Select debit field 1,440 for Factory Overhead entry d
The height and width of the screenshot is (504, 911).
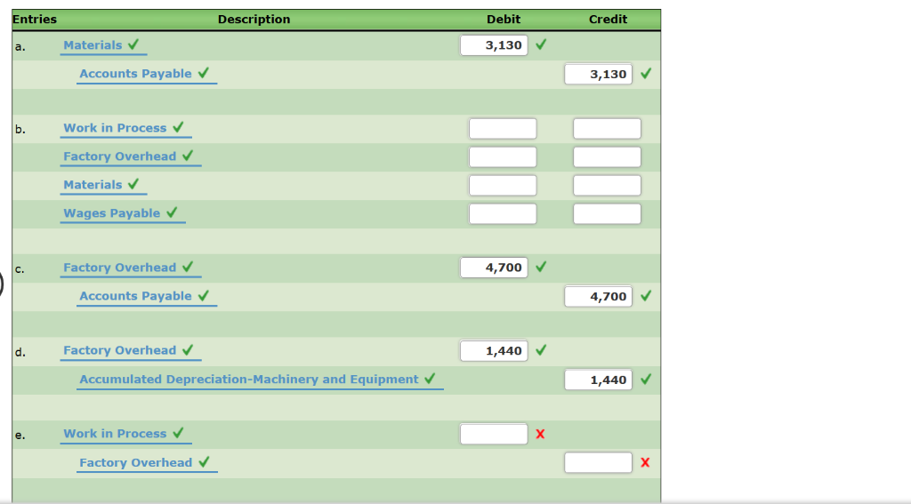coord(494,351)
